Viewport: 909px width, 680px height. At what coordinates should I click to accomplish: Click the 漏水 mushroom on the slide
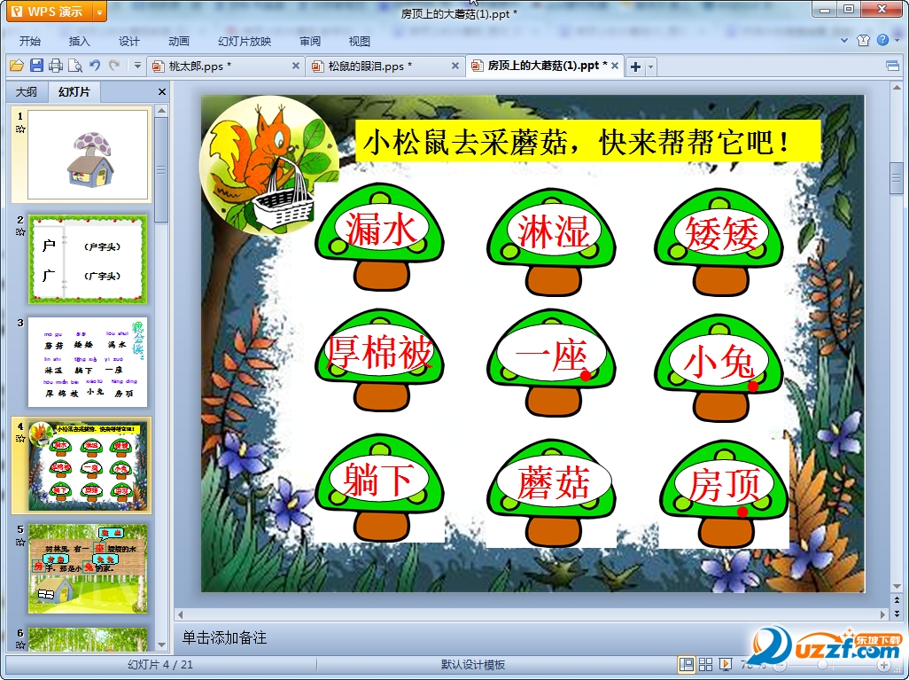(x=380, y=238)
